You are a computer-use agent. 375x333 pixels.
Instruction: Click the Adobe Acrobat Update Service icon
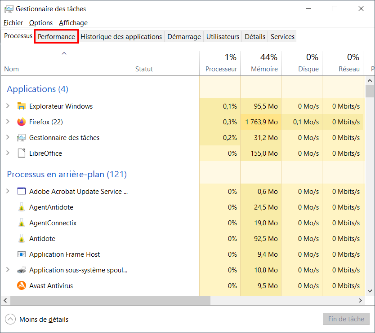pos(22,191)
